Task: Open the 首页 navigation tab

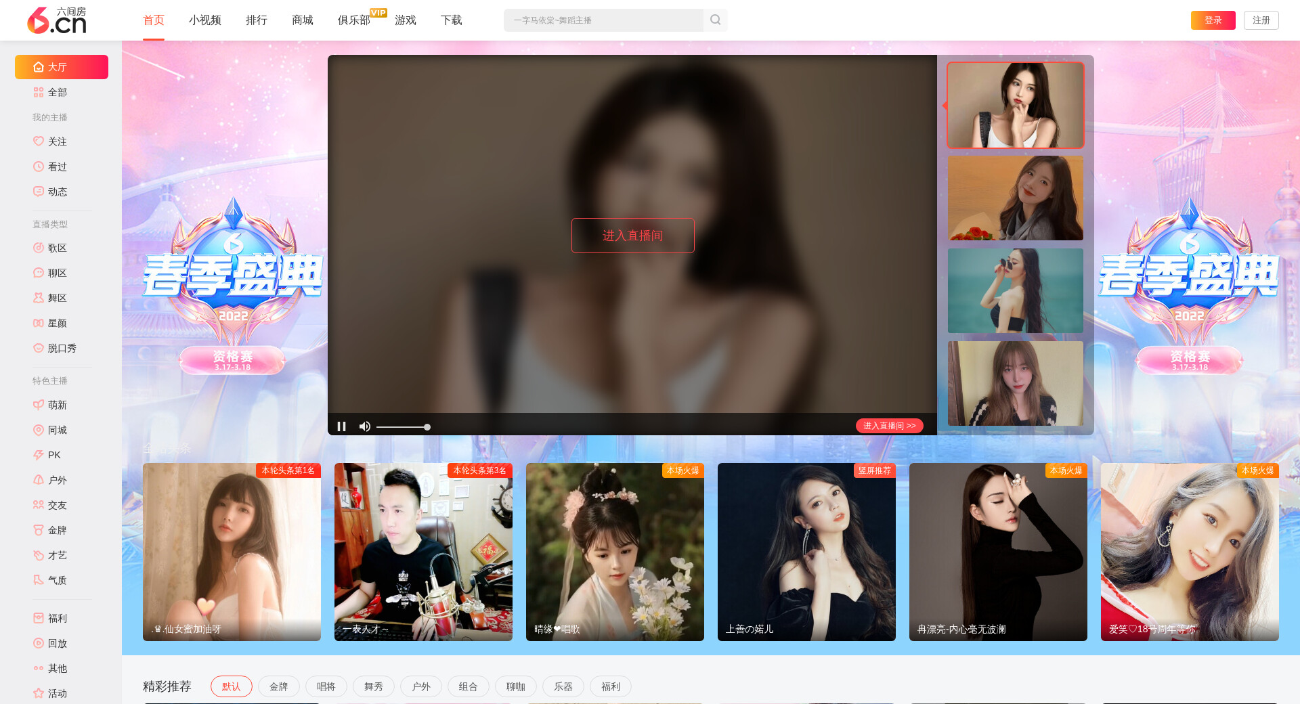Action: click(x=154, y=20)
